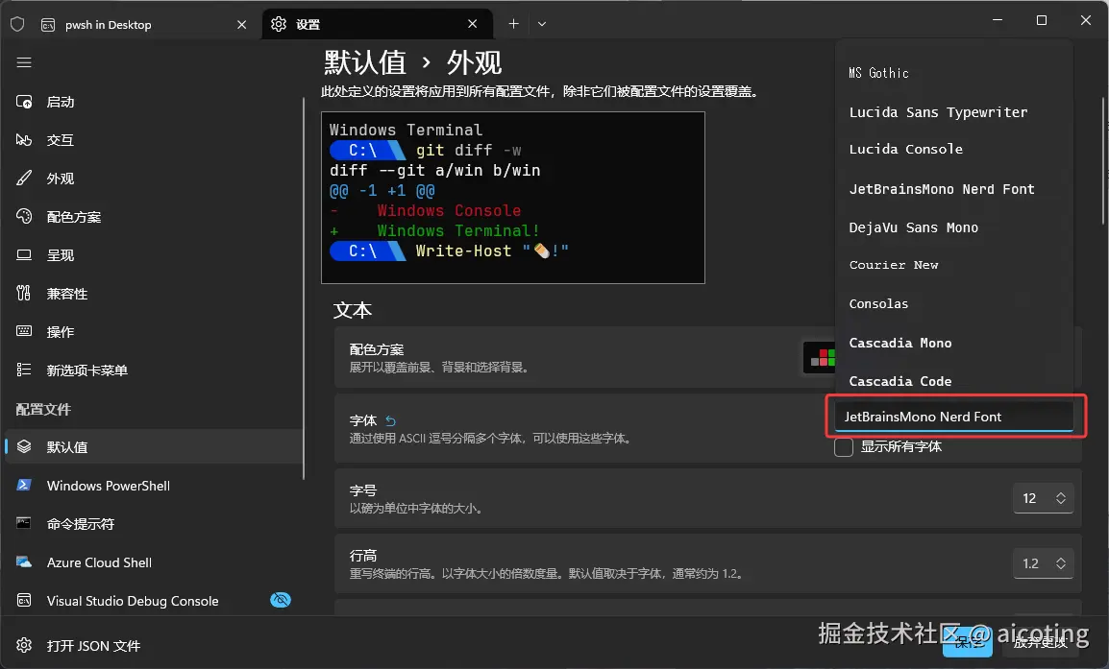
Task: Close the 设置 tab
Action: (x=473, y=24)
